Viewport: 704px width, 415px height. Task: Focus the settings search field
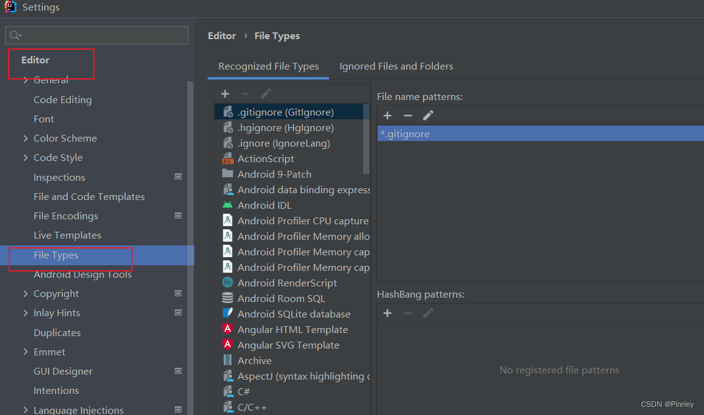pos(96,35)
